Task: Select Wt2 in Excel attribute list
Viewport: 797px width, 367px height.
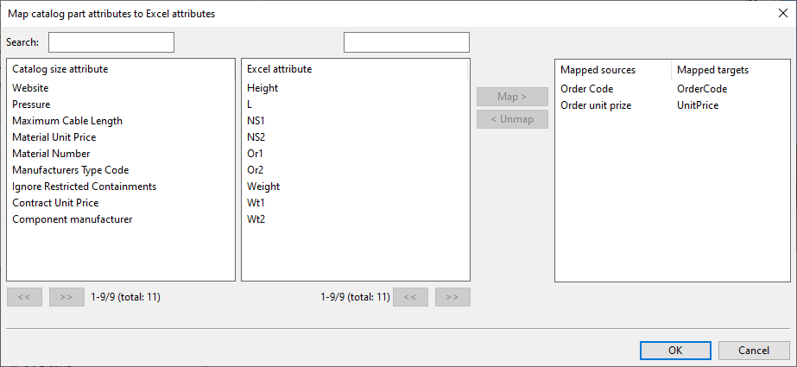Action: coord(257,219)
